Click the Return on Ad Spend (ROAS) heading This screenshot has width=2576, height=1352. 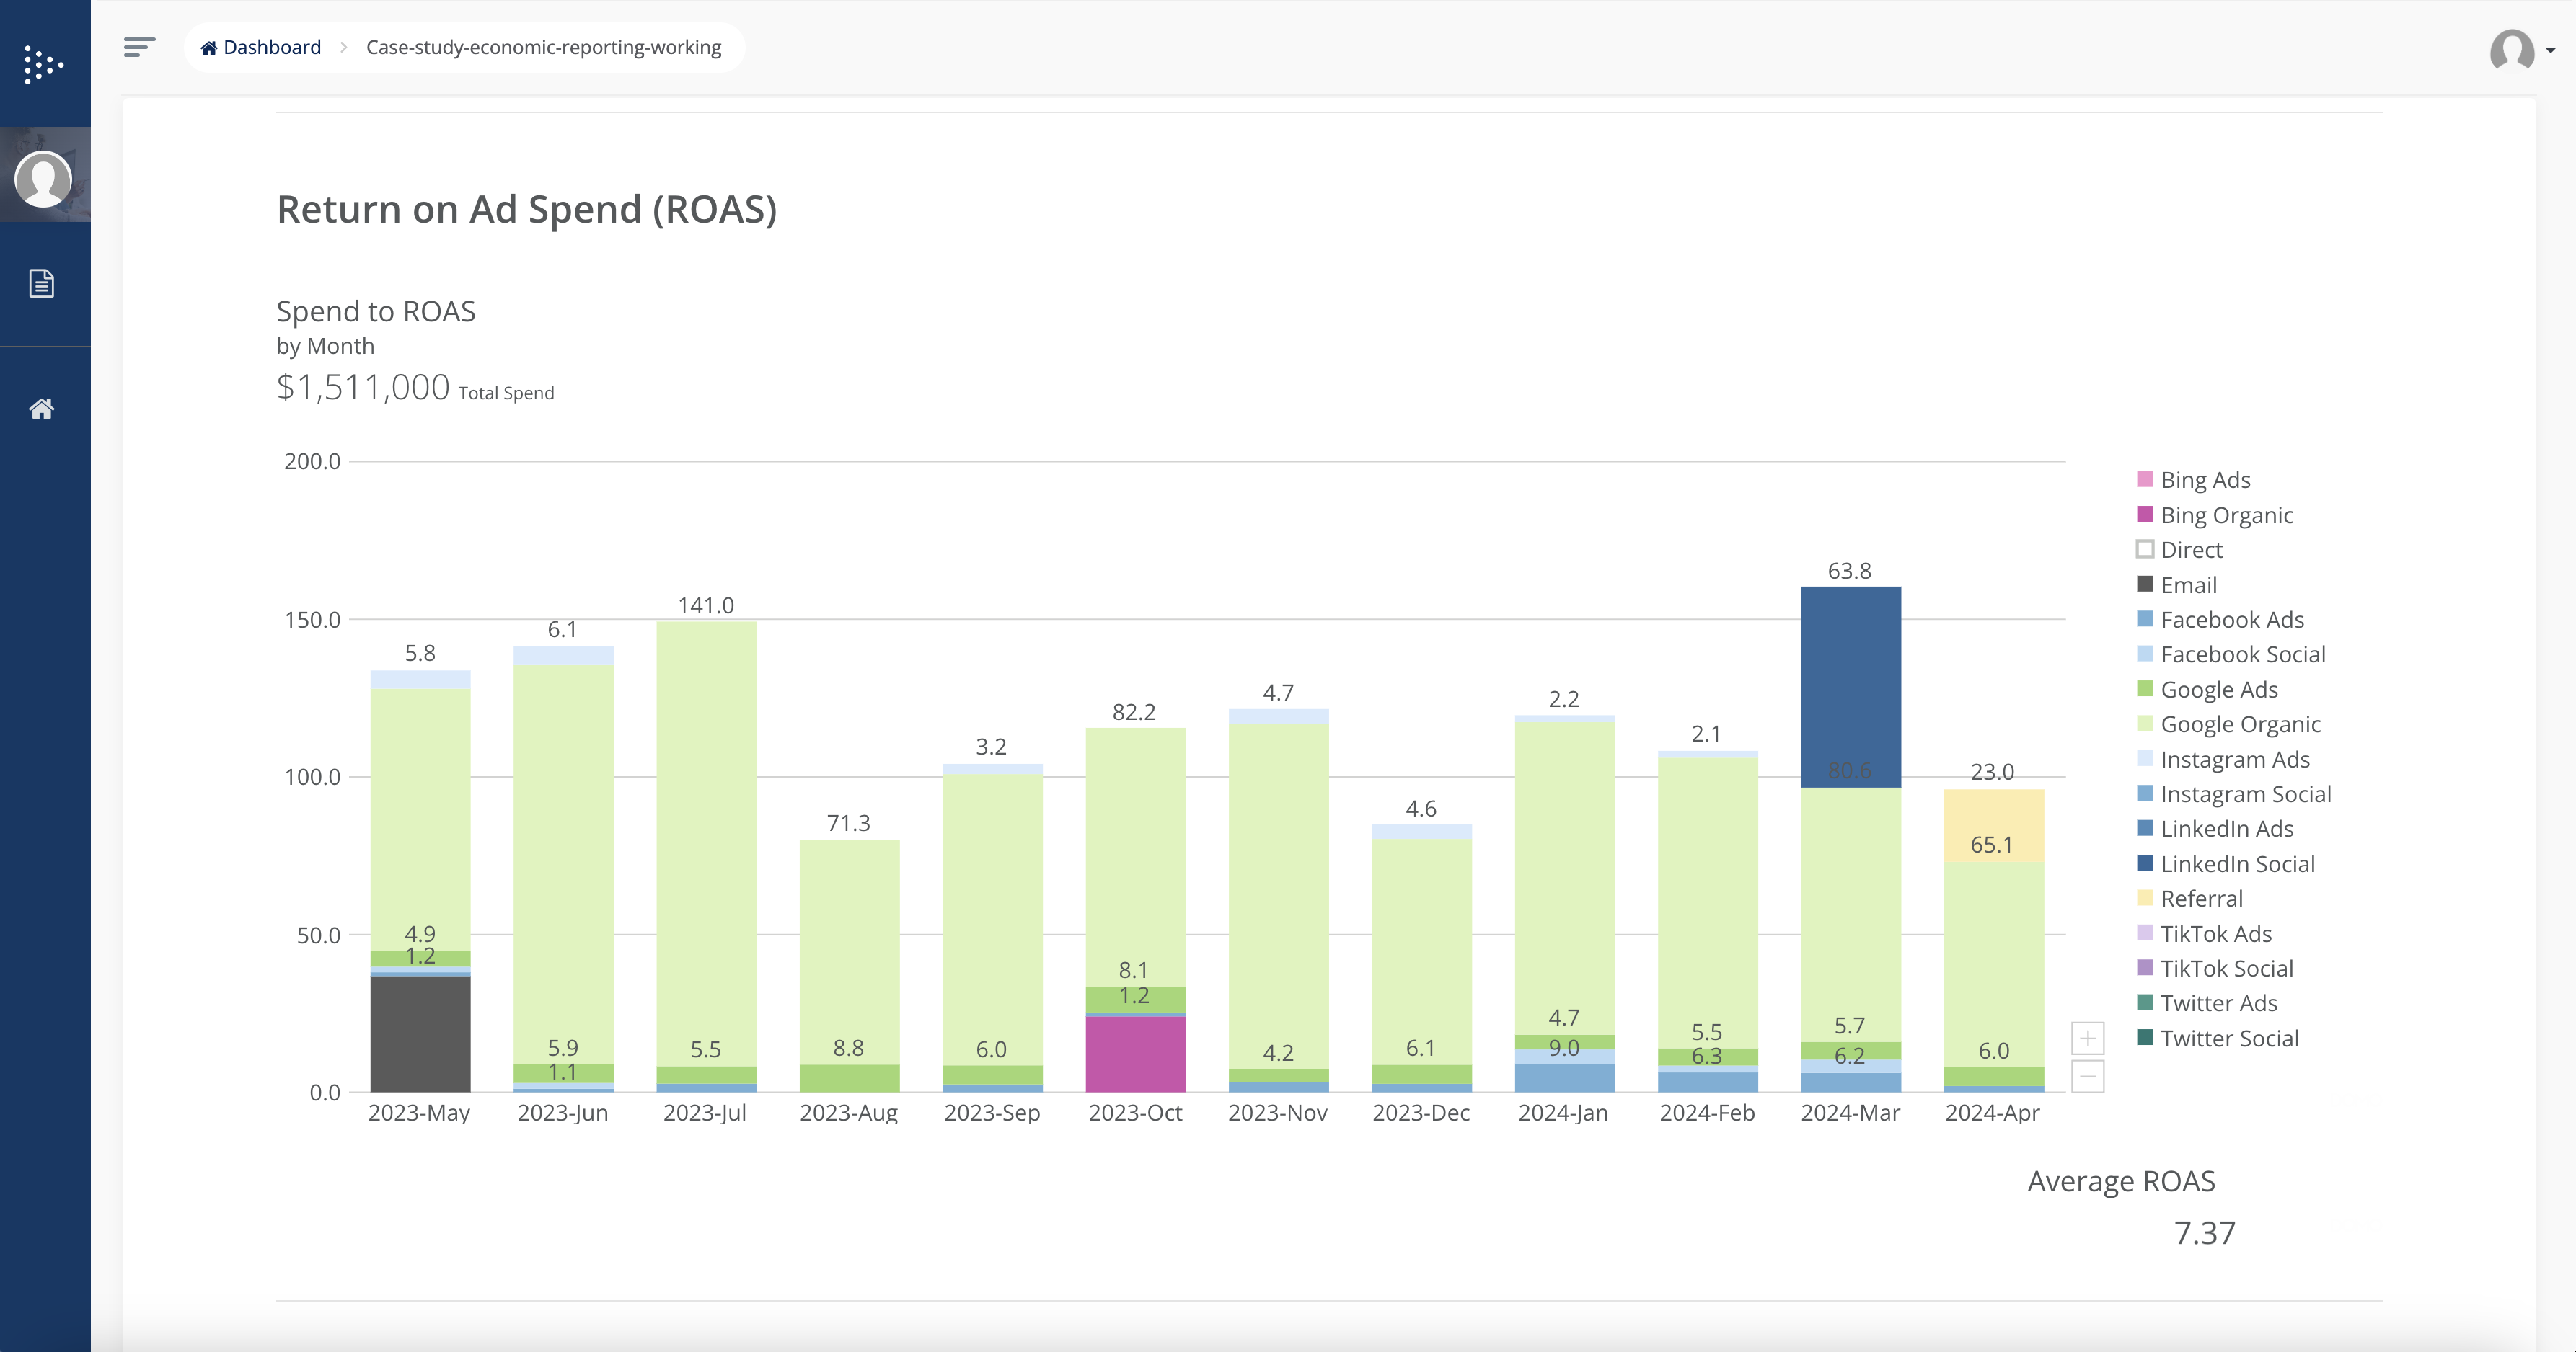[526, 210]
